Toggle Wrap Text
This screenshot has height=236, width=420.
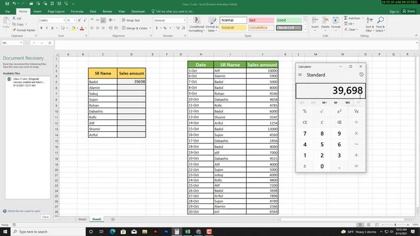[x=131, y=20]
